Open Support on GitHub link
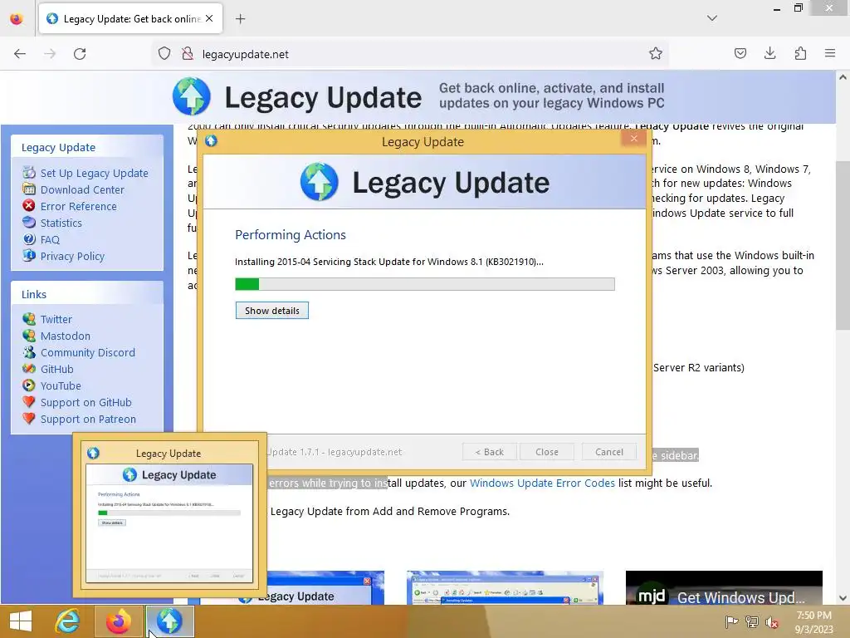The image size is (850, 638). 86,403
